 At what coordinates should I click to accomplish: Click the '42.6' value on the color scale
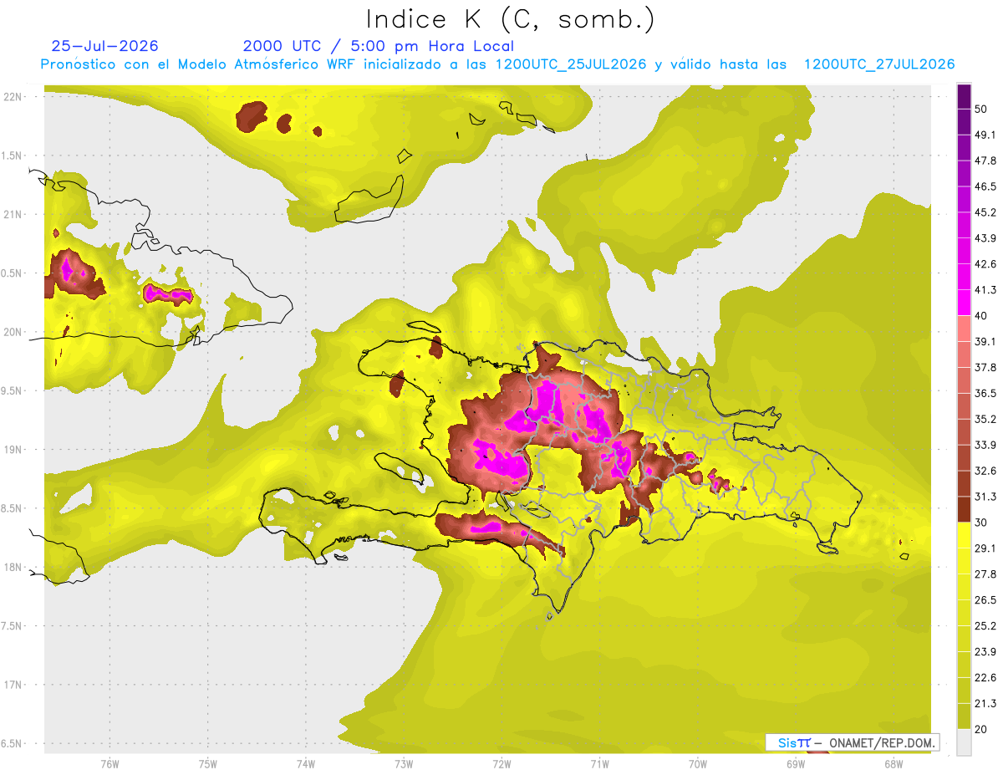[985, 264]
